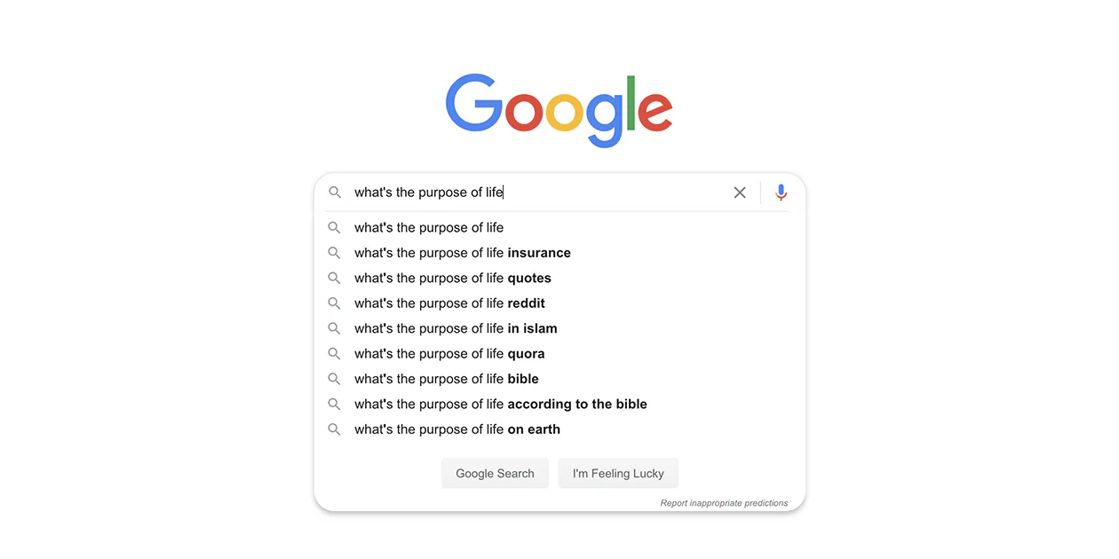1119x559 pixels.
Task: Click the search icon beside the bible suggestion
Action: [x=335, y=379]
